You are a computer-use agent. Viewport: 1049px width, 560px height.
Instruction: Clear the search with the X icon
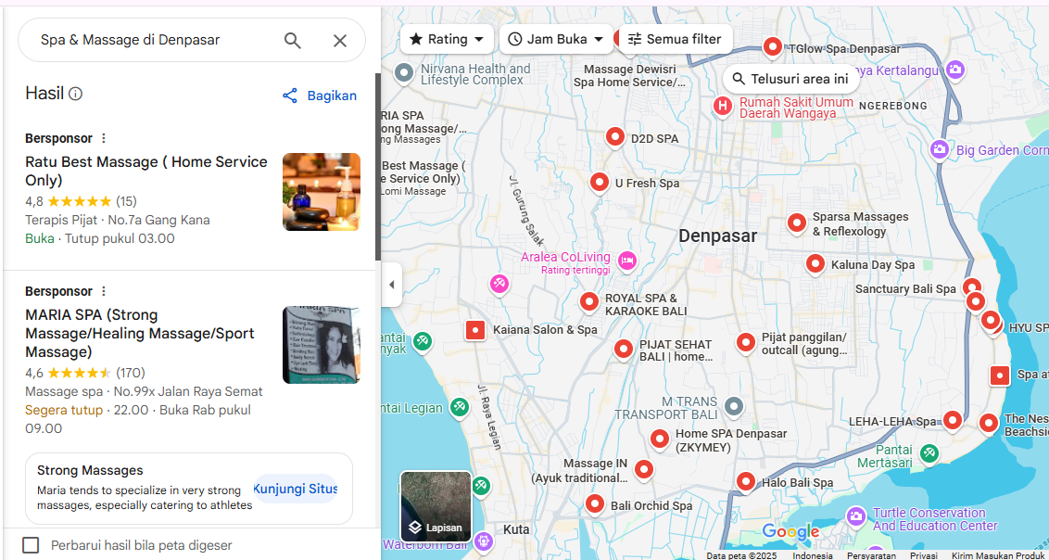[340, 41]
